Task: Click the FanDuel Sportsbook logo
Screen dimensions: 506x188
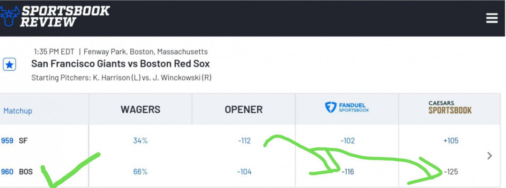Action: tap(347, 108)
